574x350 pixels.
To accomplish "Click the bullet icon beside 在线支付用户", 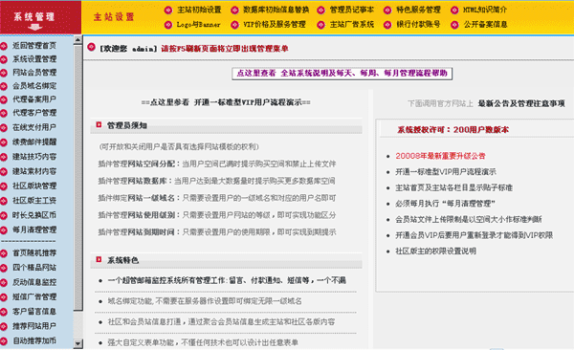I will point(4,128).
